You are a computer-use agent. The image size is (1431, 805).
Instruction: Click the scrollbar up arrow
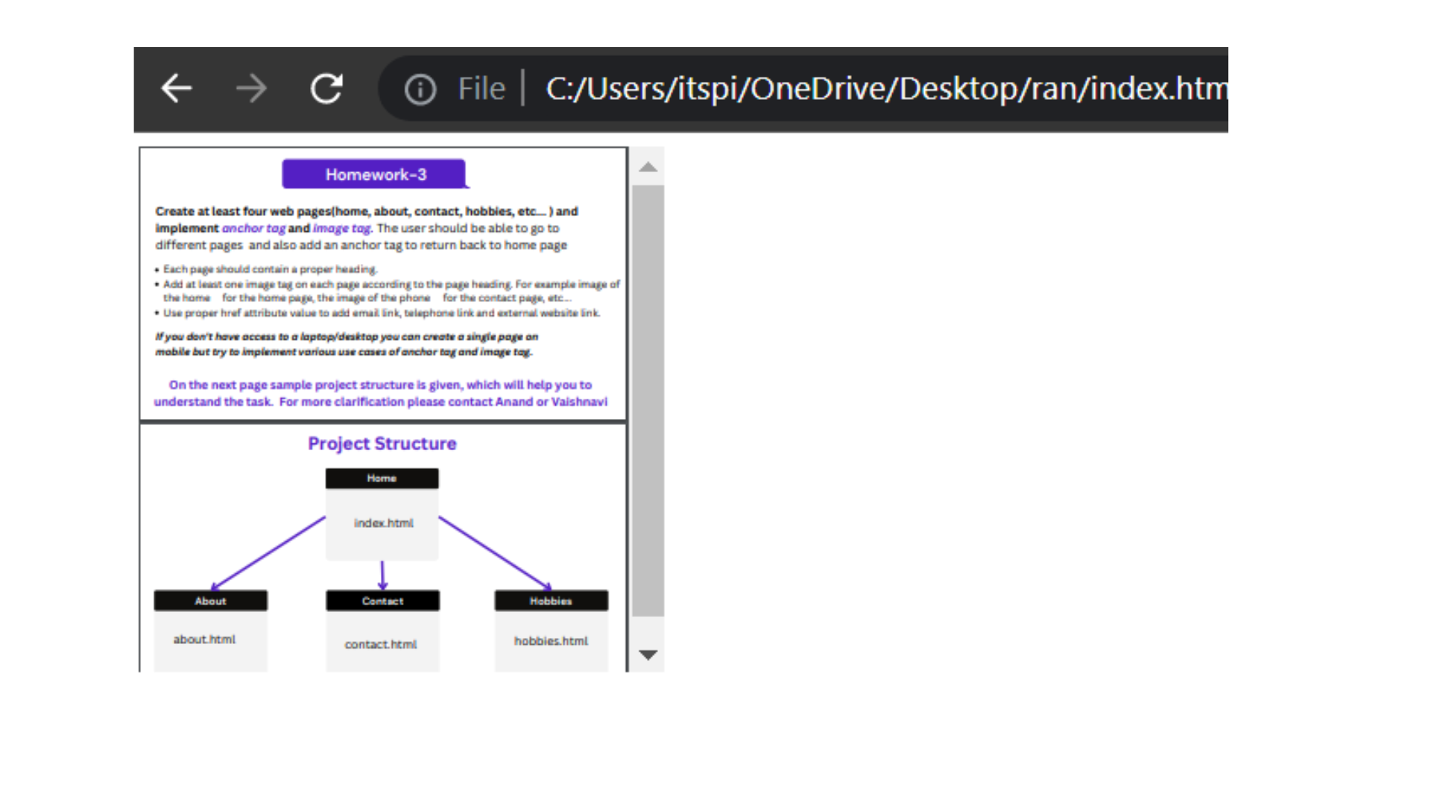tap(648, 167)
